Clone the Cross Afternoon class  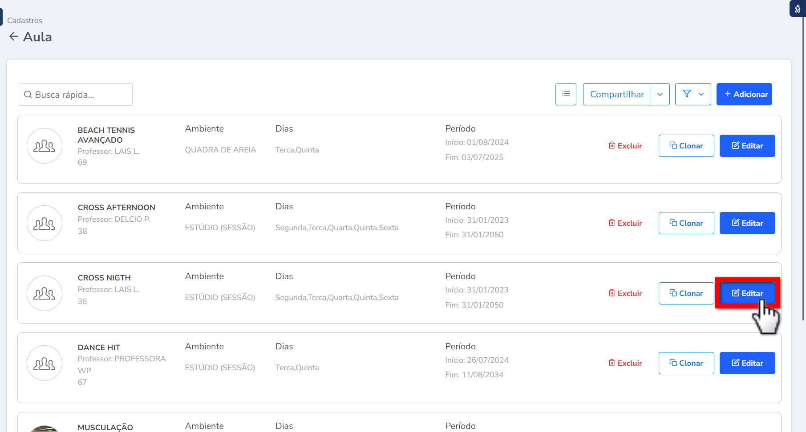coord(686,223)
